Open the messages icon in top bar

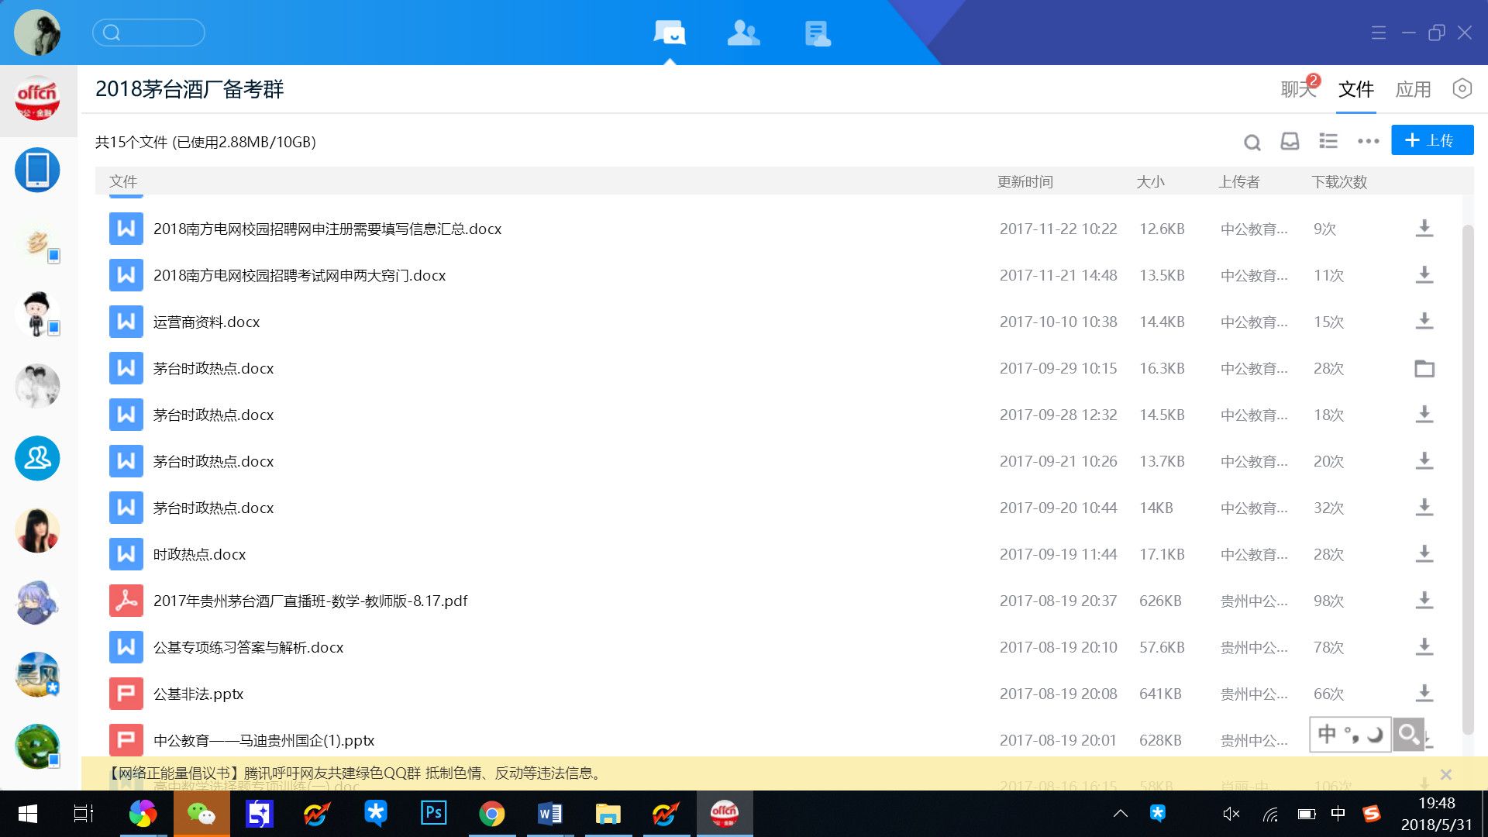(670, 33)
